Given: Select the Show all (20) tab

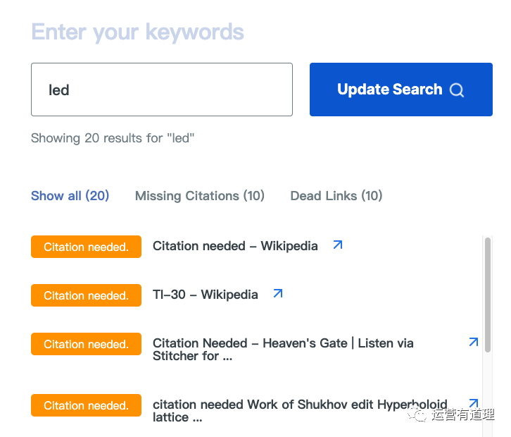Looking at the screenshot, I should click(70, 196).
